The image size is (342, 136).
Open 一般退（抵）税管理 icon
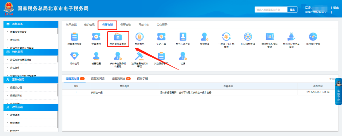pos(226,37)
